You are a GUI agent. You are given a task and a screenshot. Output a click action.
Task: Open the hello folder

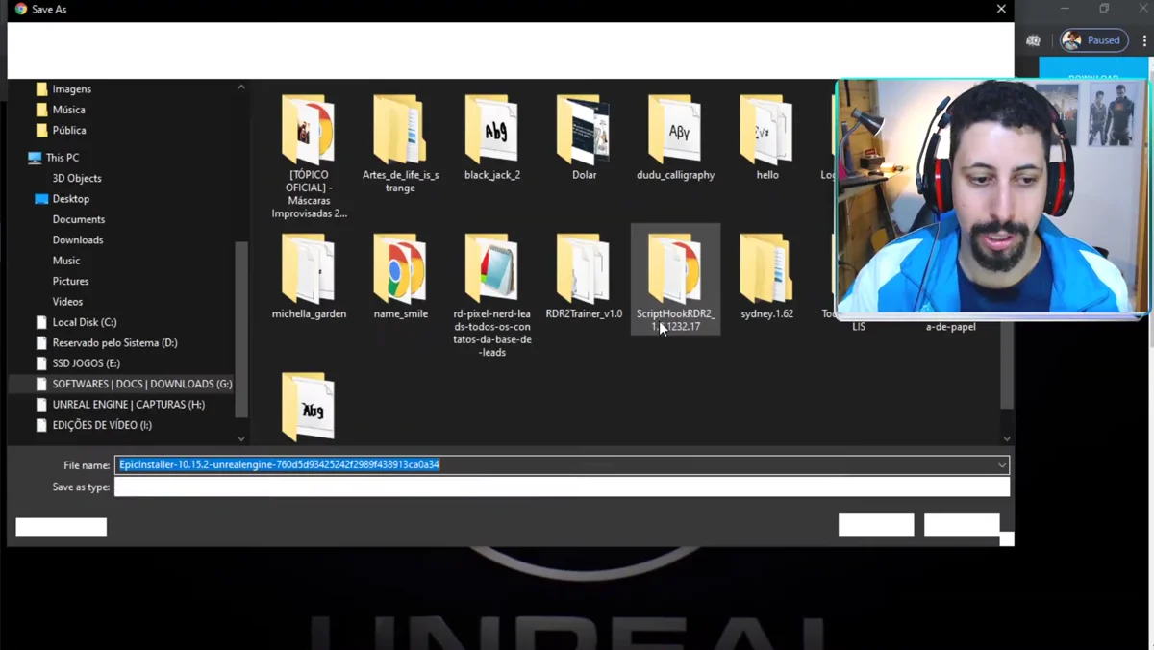pyautogui.click(x=766, y=137)
